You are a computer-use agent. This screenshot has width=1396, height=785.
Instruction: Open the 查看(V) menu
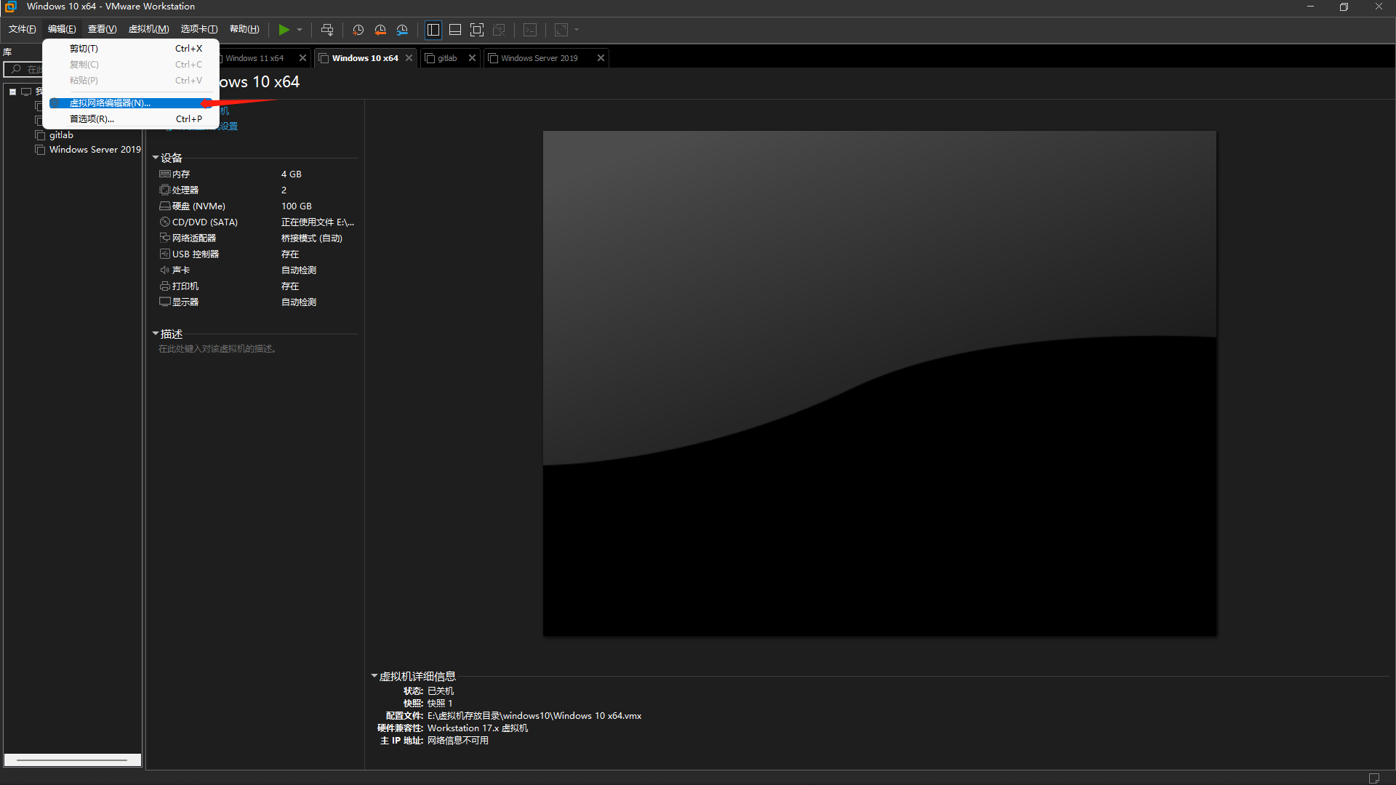coord(102,29)
